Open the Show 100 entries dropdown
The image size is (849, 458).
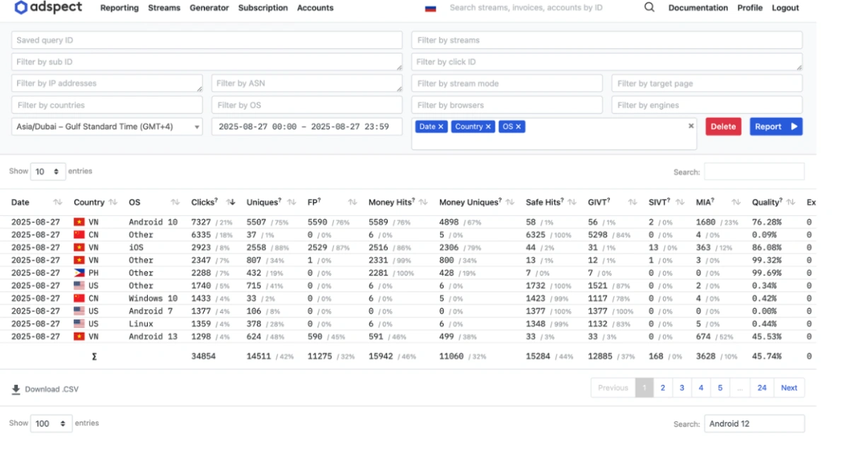tap(51, 423)
